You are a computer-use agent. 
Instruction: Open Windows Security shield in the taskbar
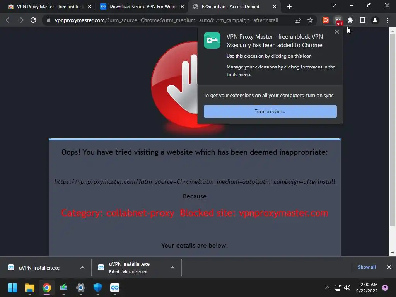pos(98,288)
